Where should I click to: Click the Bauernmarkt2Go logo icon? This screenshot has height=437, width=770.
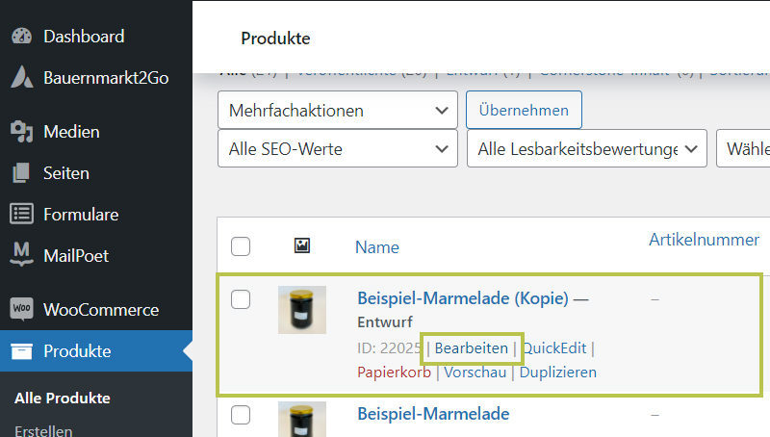point(21,78)
